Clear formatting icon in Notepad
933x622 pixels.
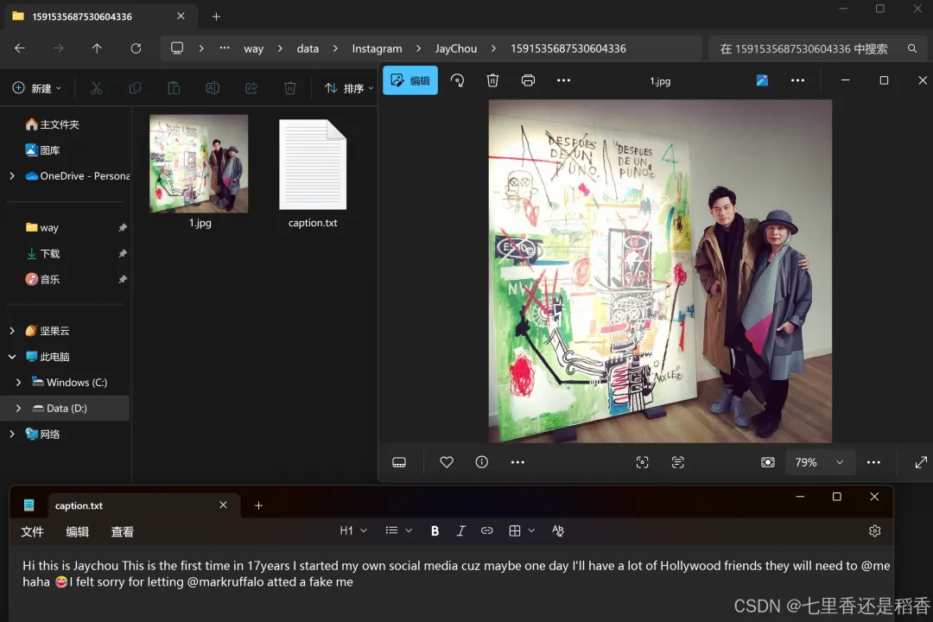(557, 530)
